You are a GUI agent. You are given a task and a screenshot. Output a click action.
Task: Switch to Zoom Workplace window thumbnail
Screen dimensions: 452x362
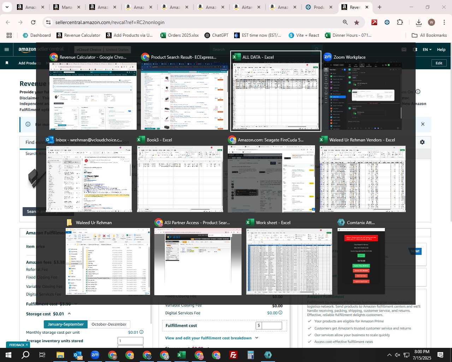(x=363, y=96)
